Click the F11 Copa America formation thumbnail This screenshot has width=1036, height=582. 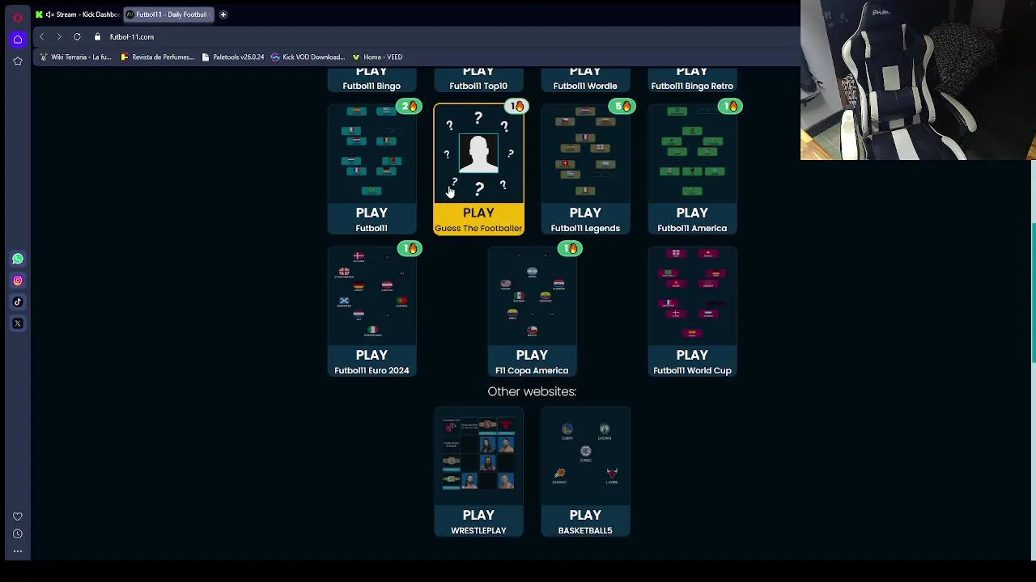click(x=532, y=295)
